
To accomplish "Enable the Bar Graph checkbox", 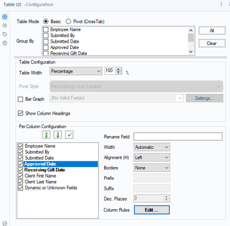I will (x=20, y=99).
